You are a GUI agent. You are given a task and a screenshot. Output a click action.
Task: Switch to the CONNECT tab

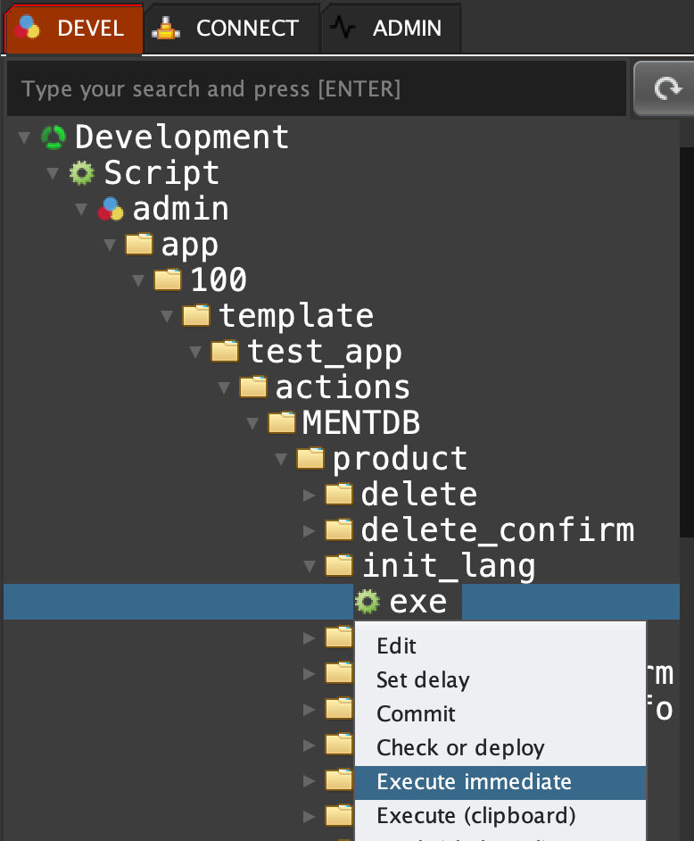[x=230, y=28]
